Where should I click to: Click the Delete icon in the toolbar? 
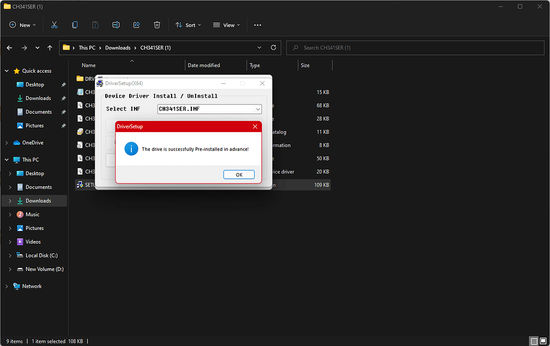[157, 25]
